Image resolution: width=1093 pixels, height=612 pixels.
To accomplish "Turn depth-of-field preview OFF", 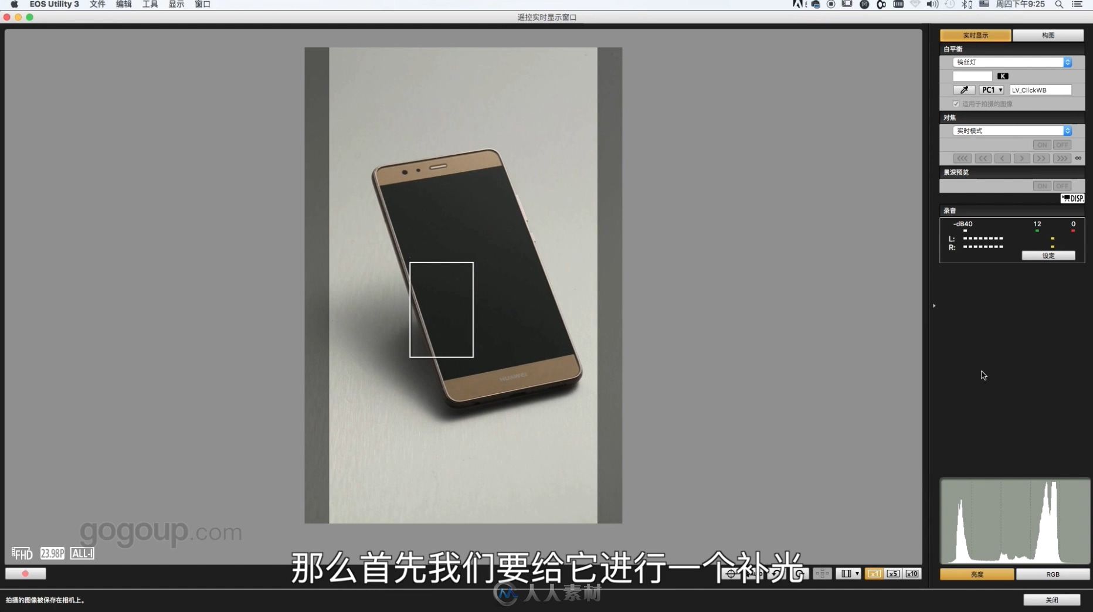I will coord(1062,186).
